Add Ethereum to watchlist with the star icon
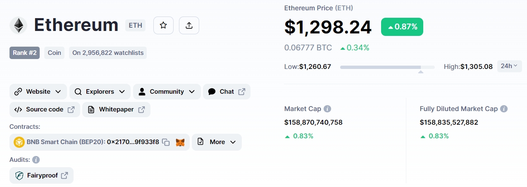Image resolution: width=527 pixels, height=187 pixels. [163, 25]
